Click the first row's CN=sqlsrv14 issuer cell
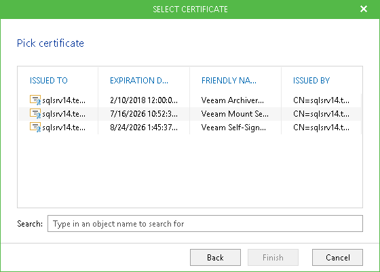 [321, 100]
